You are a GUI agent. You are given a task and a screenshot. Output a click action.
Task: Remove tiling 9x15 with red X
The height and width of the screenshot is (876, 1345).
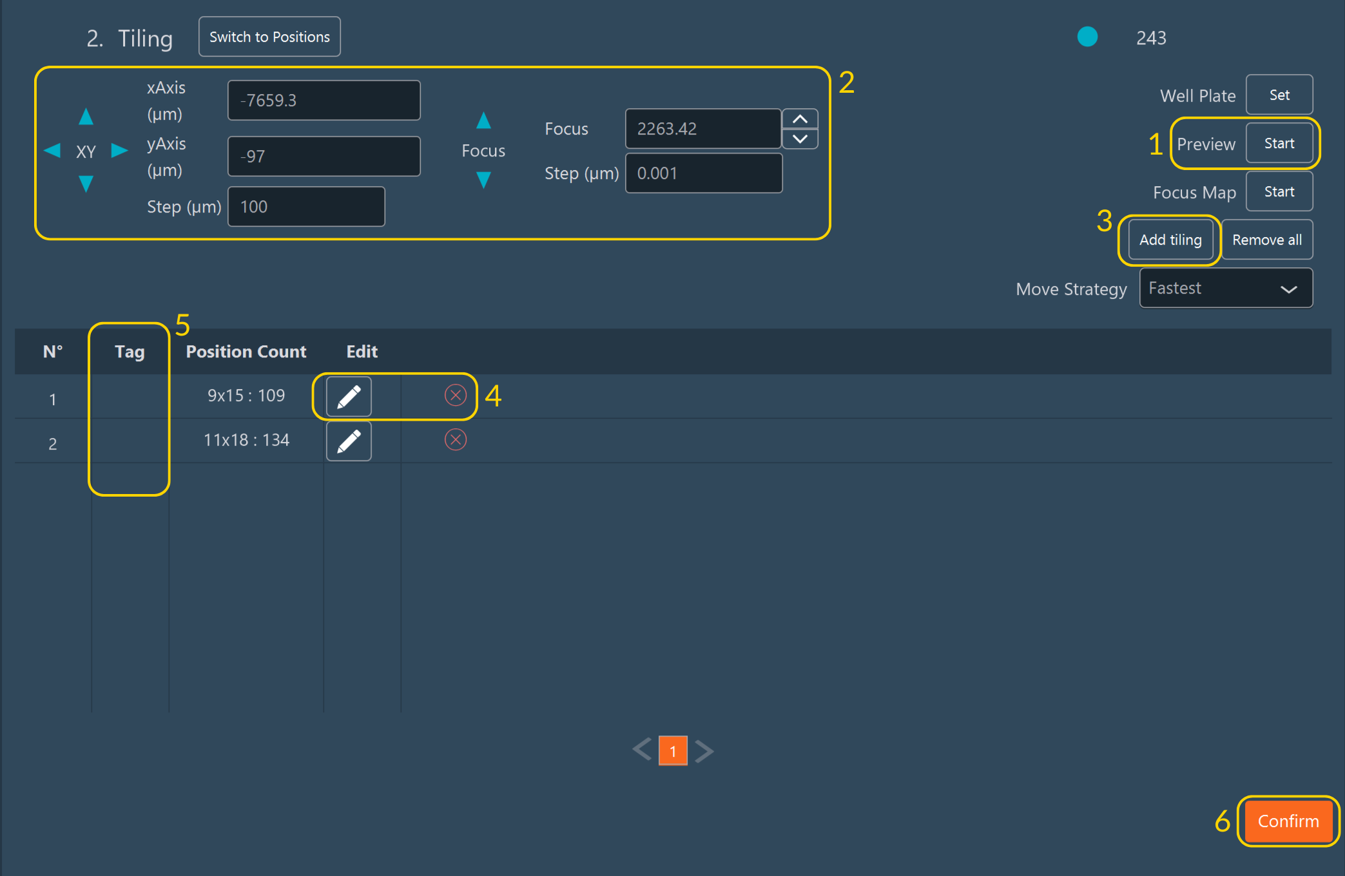(x=456, y=395)
